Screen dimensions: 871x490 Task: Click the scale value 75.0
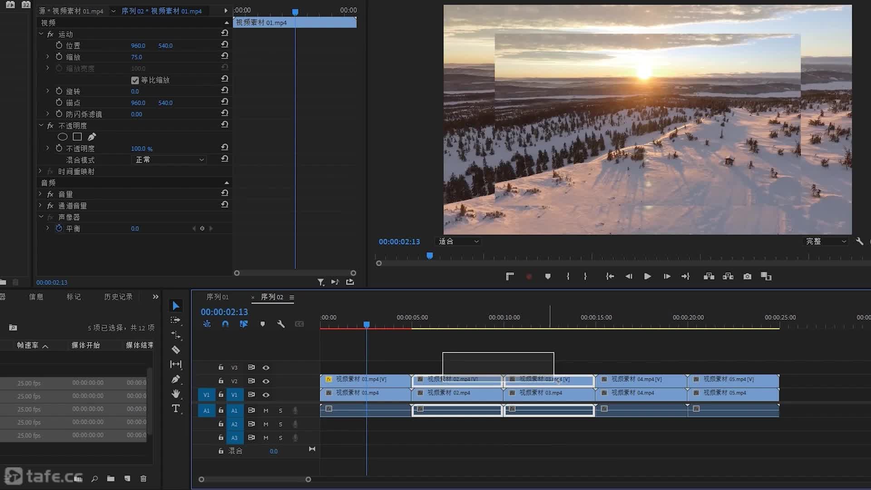tap(137, 57)
